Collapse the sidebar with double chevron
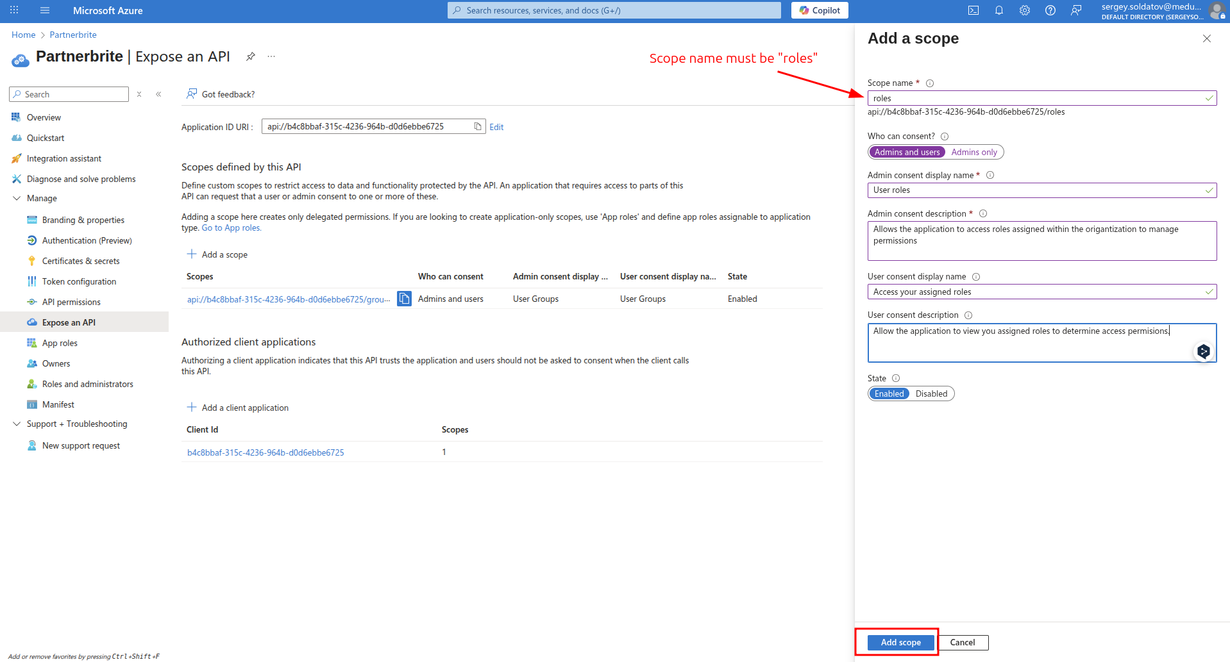1230x662 pixels. 158,94
